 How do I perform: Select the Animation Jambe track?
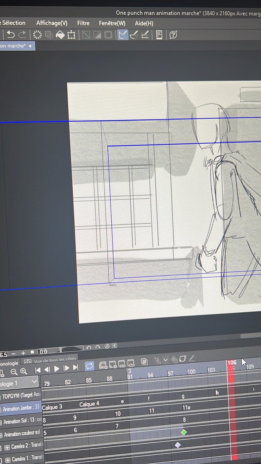click(x=21, y=409)
